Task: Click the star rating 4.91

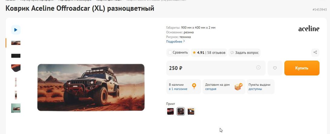Action: [x=199, y=53]
